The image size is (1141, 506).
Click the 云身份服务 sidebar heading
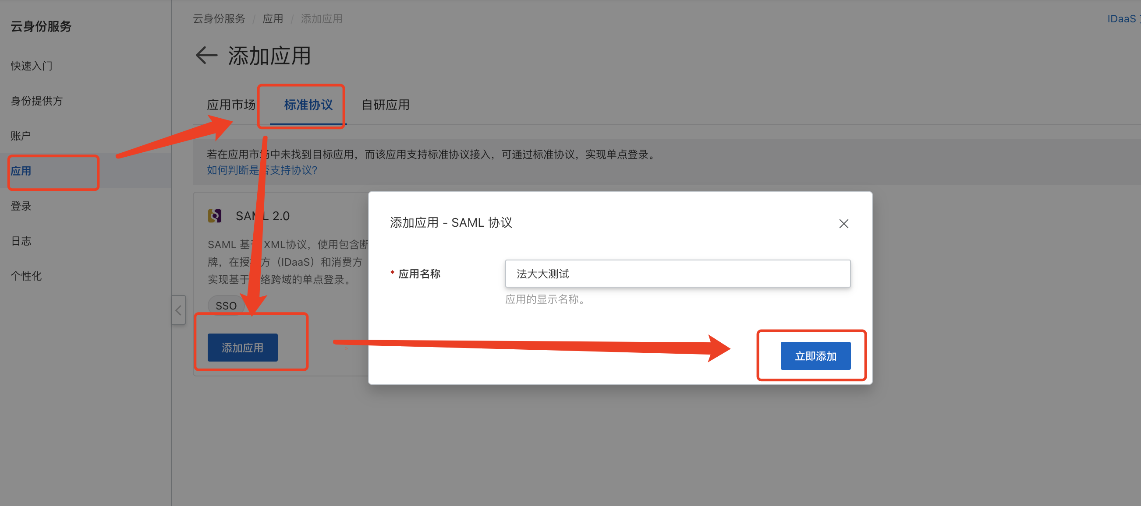(41, 26)
